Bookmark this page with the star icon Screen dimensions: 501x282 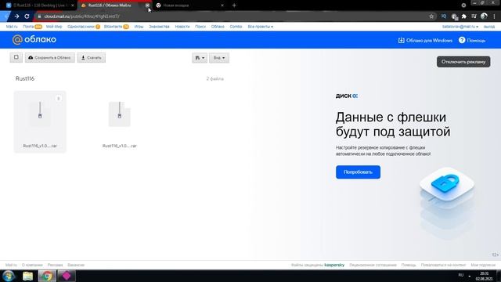pyautogui.click(x=431, y=16)
